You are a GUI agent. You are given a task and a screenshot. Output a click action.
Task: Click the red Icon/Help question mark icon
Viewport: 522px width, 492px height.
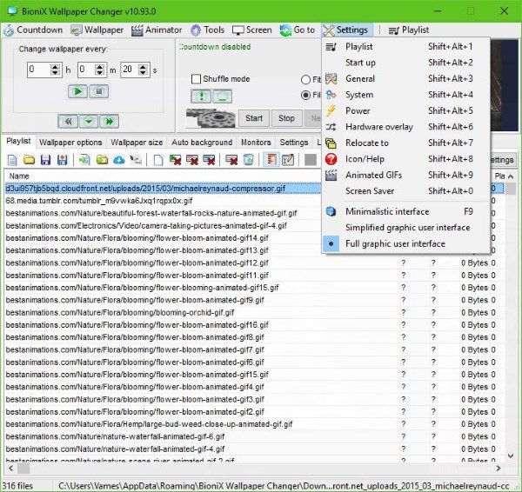click(x=331, y=159)
